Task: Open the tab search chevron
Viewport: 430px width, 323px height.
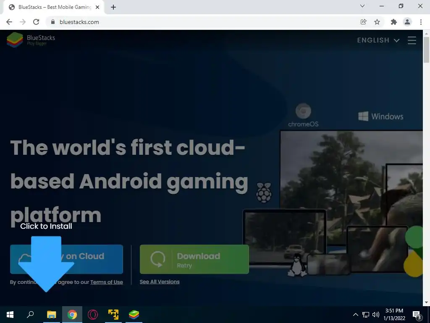Action: [x=362, y=6]
